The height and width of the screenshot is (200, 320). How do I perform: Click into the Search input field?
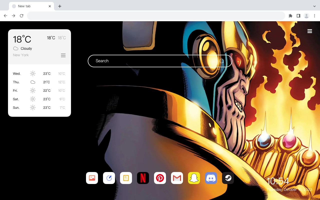tap(160, 61)
